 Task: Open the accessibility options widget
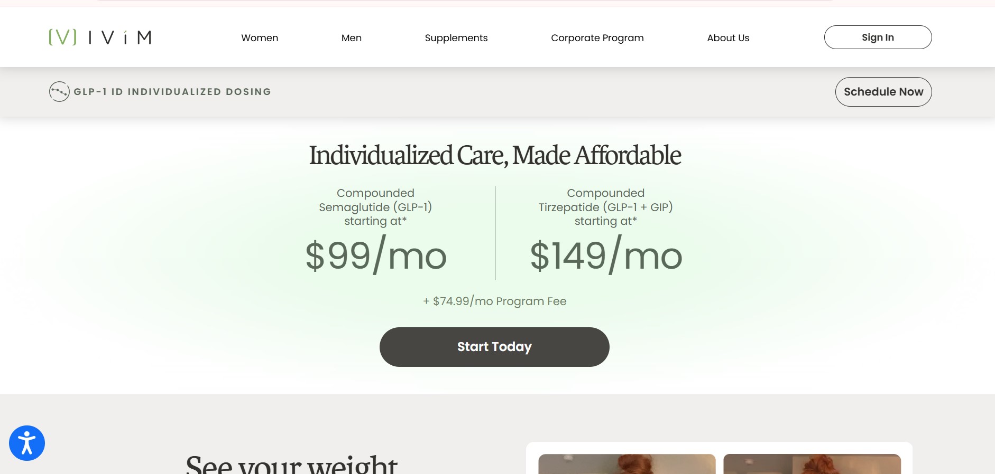pyautogui.click(x=27, y=443)
